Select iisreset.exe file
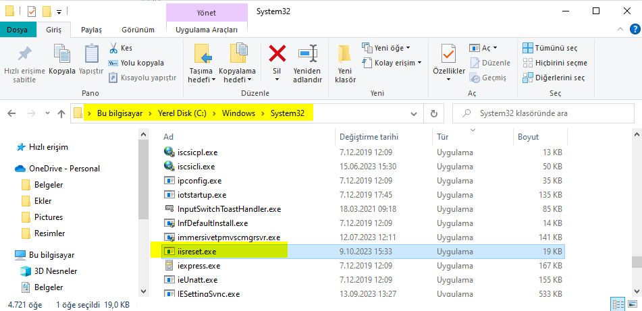Screen dimensions: 642x311 (x=364, y=251)
